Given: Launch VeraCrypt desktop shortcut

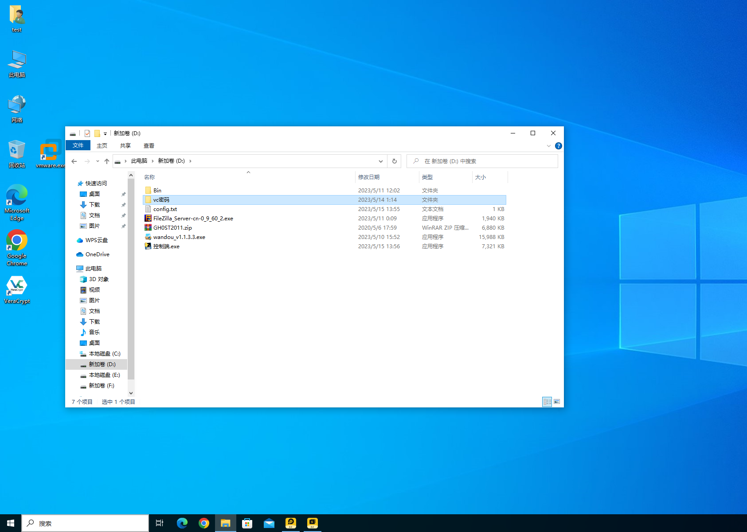Looking at the screenshot, I should [x=17, y=290].
